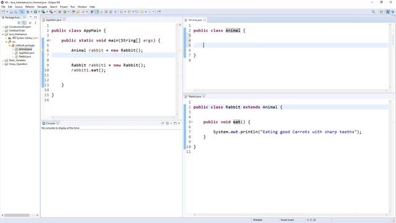Image resolution: width=396 pixels, height=223 pixels.
Task: Select the Java perspective icon
Action: (388, 12)
